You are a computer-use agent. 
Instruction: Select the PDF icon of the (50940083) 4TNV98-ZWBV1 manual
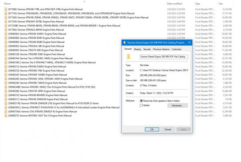click(6, 34)
